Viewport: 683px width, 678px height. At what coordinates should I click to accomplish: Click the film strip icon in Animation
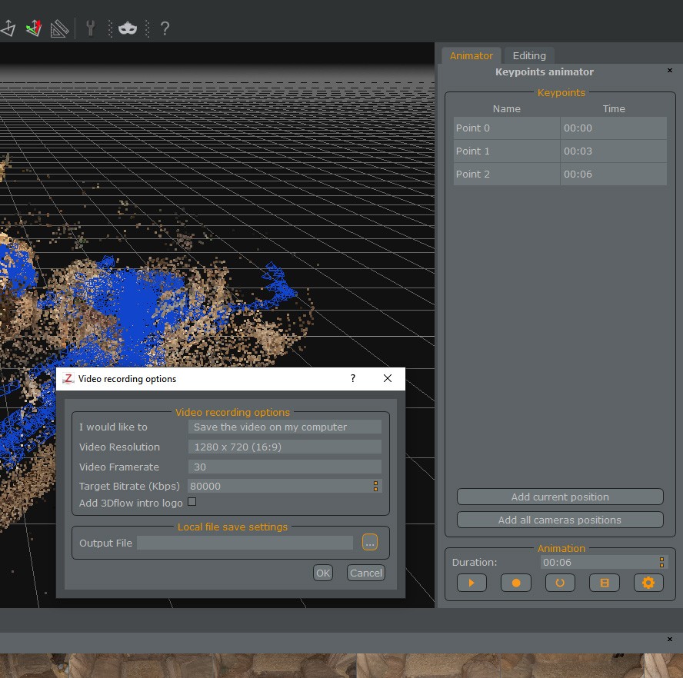(x=604, y=583)
